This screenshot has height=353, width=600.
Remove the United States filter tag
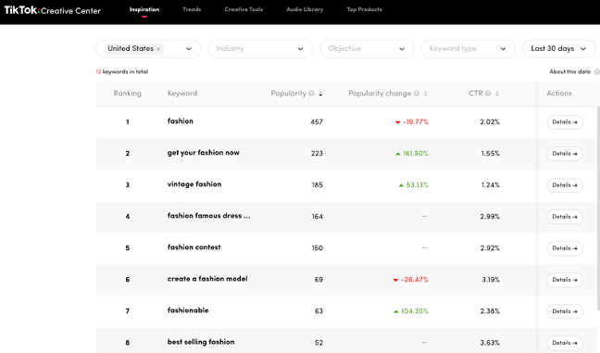coord(158,49)
